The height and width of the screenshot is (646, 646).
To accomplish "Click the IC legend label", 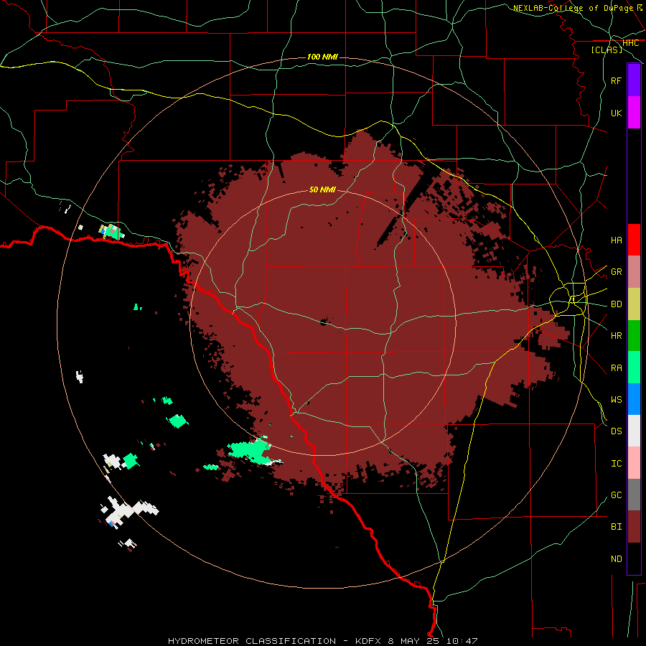I will tap(617, 464).
